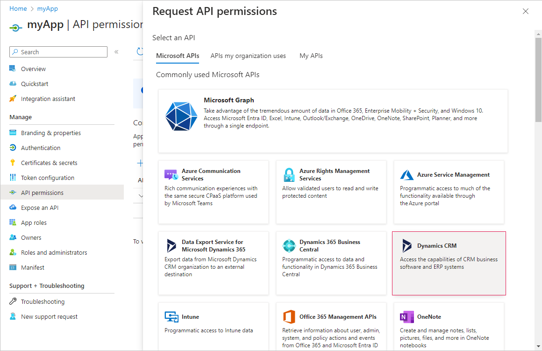The width and height of the screenshot is (542, 351).
Task: Click the scrollbar down arrow
Action: click(538, 346)
